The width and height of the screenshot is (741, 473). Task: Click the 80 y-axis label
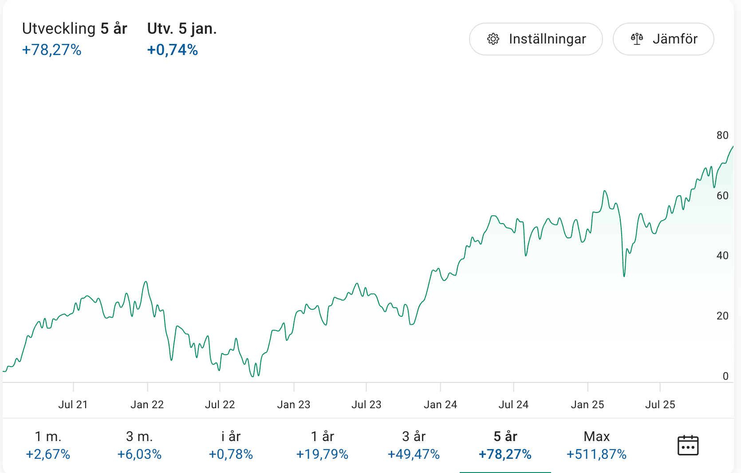(x=722, y=135)
